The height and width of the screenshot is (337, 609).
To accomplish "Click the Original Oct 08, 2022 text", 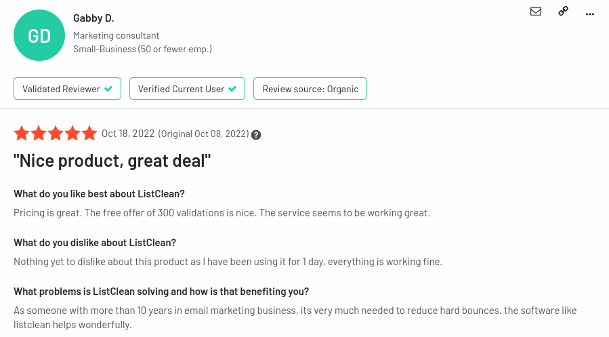I will pyautogui.click(x=203, y=134).
